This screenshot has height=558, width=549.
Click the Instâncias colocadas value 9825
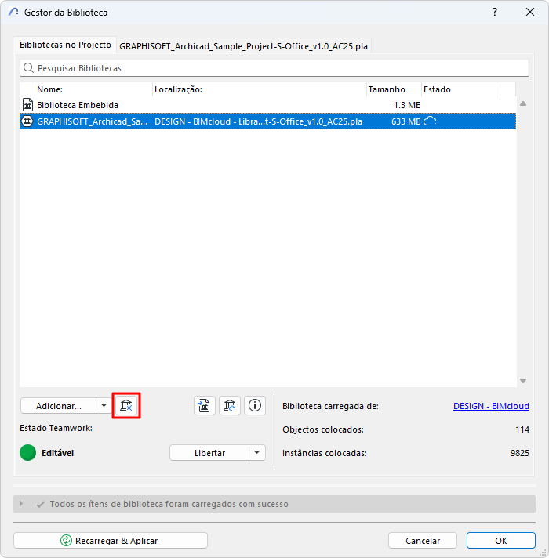520,453
